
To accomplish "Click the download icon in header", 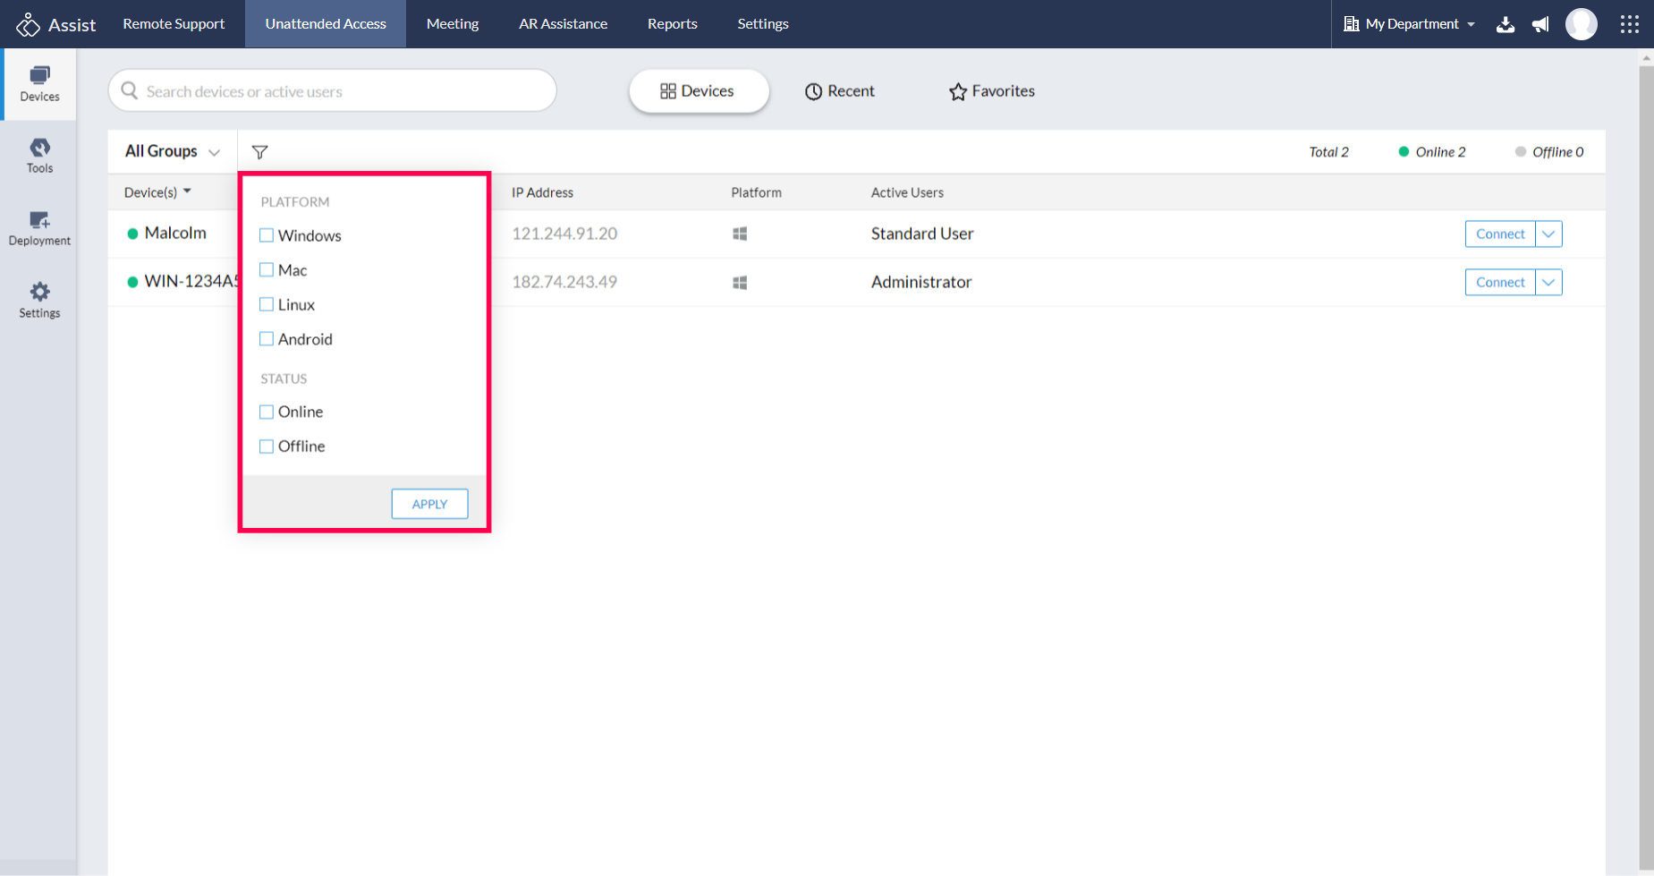I will tap(1506, 24).
